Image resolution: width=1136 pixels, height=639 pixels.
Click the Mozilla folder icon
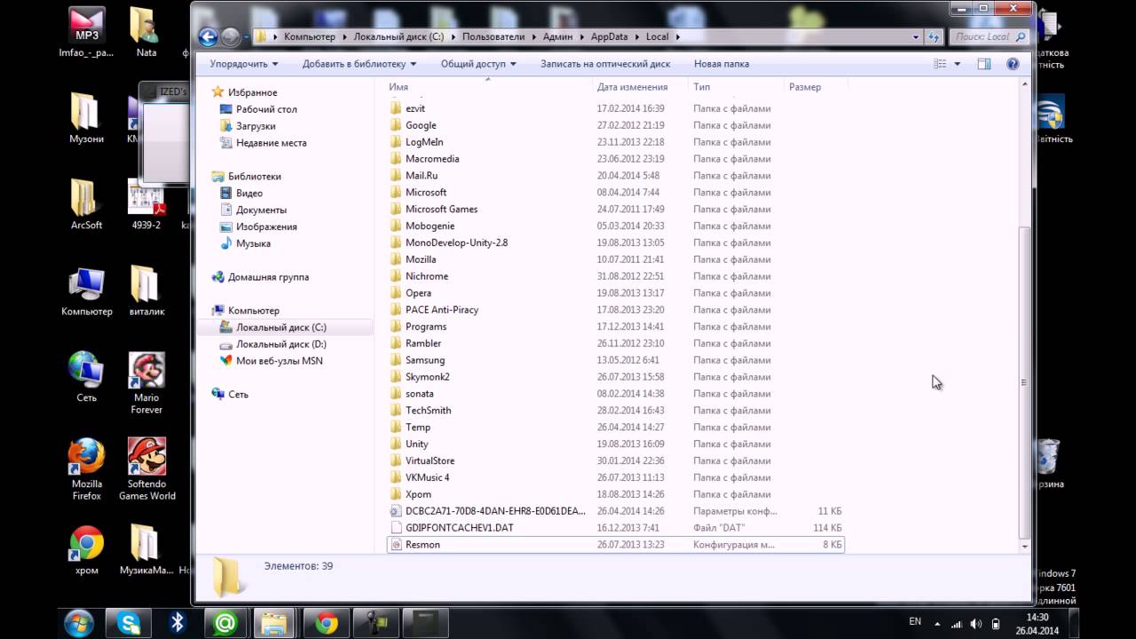click(x=397, y=259)
